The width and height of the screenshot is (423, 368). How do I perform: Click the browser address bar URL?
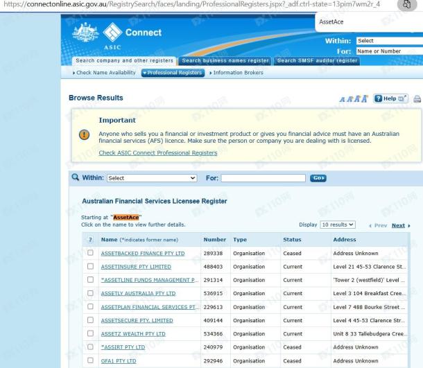coord(191,4)
